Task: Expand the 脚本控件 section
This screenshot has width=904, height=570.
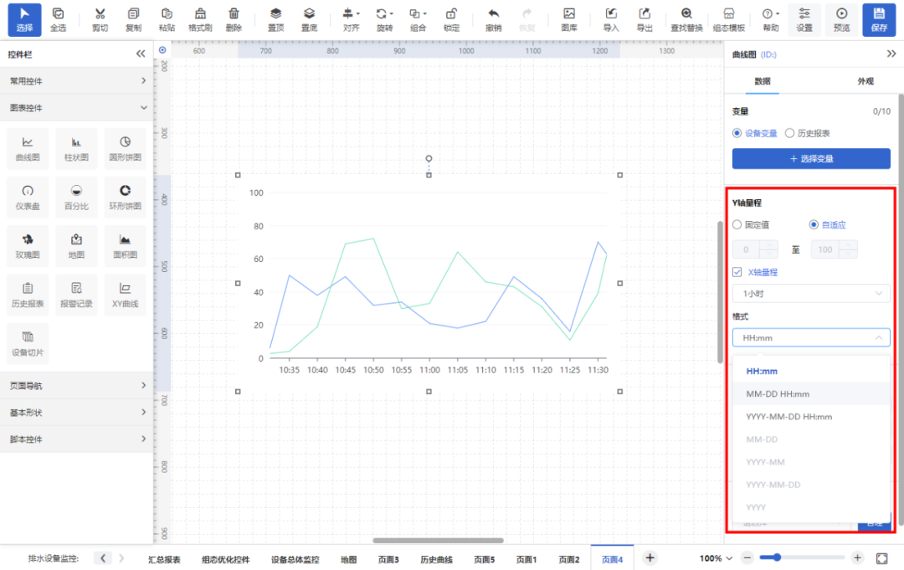Action: click(77, 439)
